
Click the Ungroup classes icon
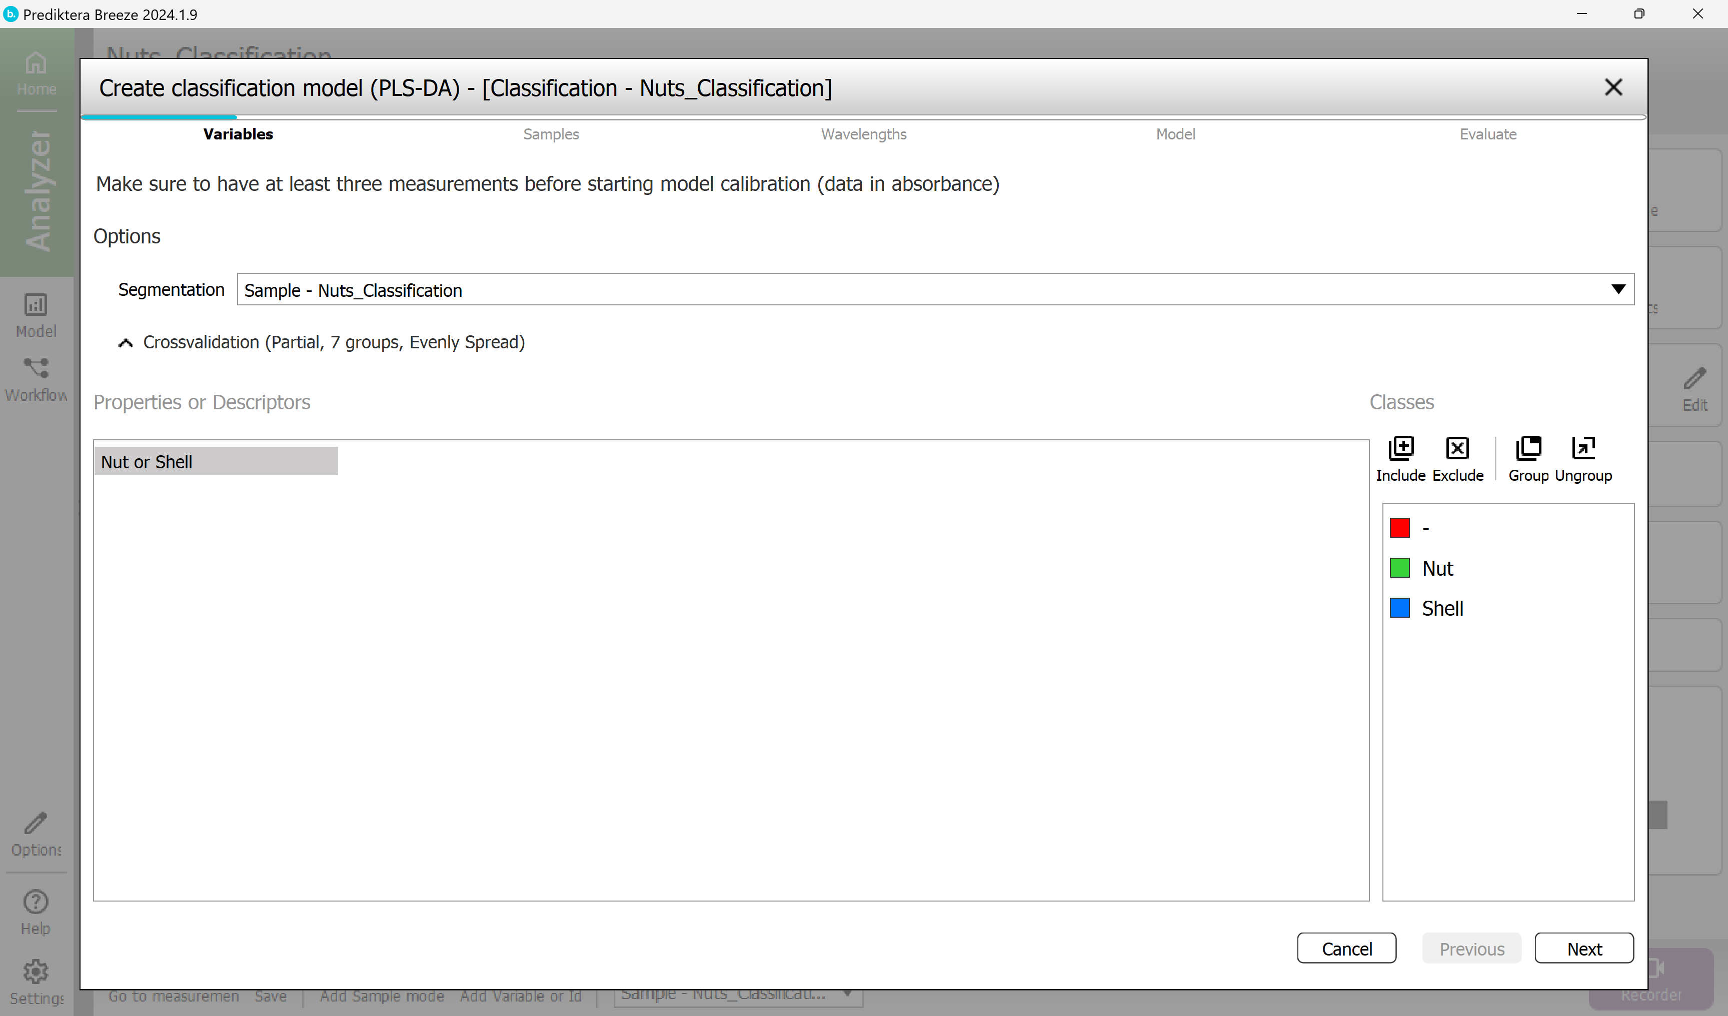click(1583, 449)
